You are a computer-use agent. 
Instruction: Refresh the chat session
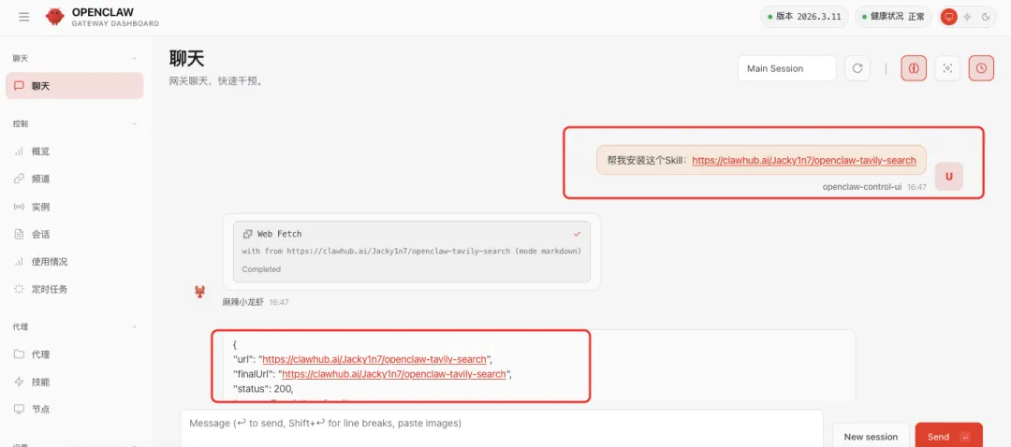(x=857, y=68)
